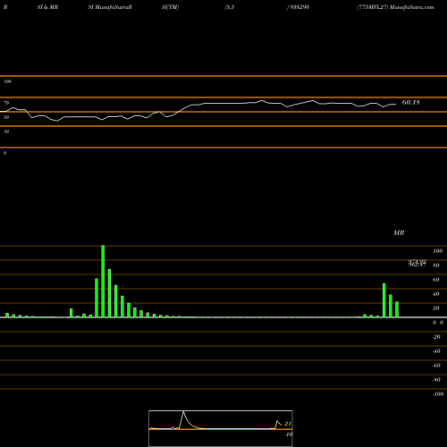Open the mini overview chart thumbnail
447x447 pixels.
point(221,428)
